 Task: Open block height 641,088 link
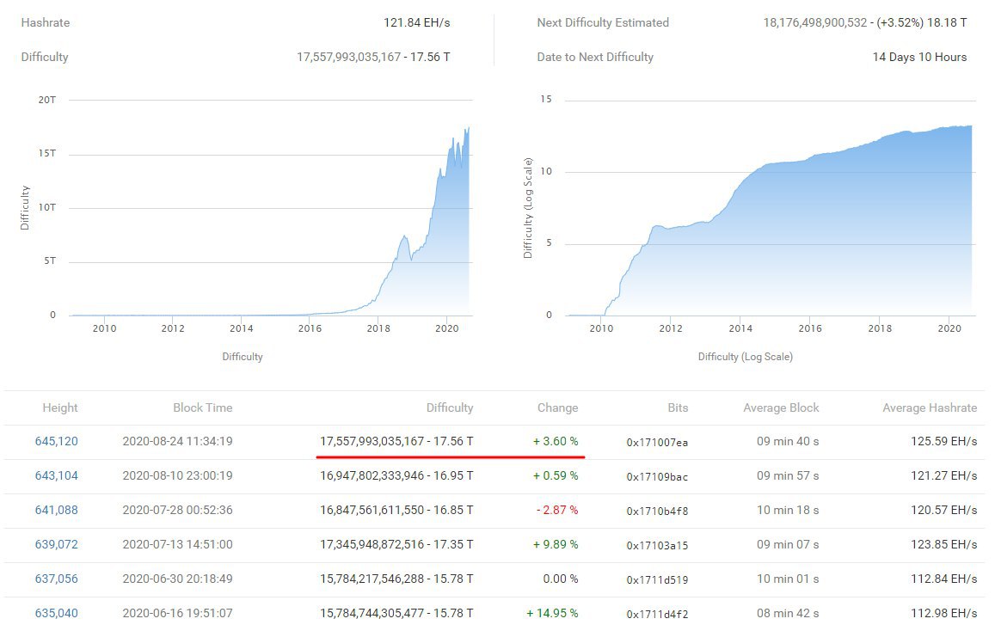tap(57, 510)
